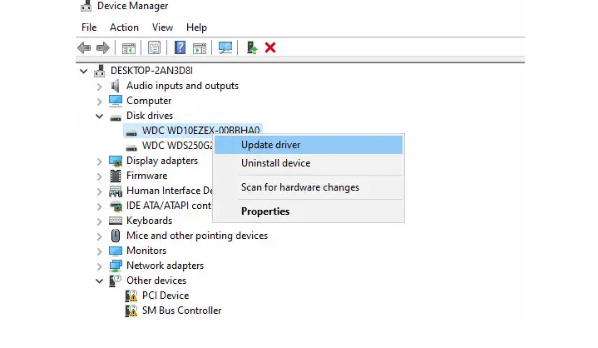This screenshot has height=348, width=598.
Task: Click the PCI Device warning icon
Action: click(x=131, y=296)
